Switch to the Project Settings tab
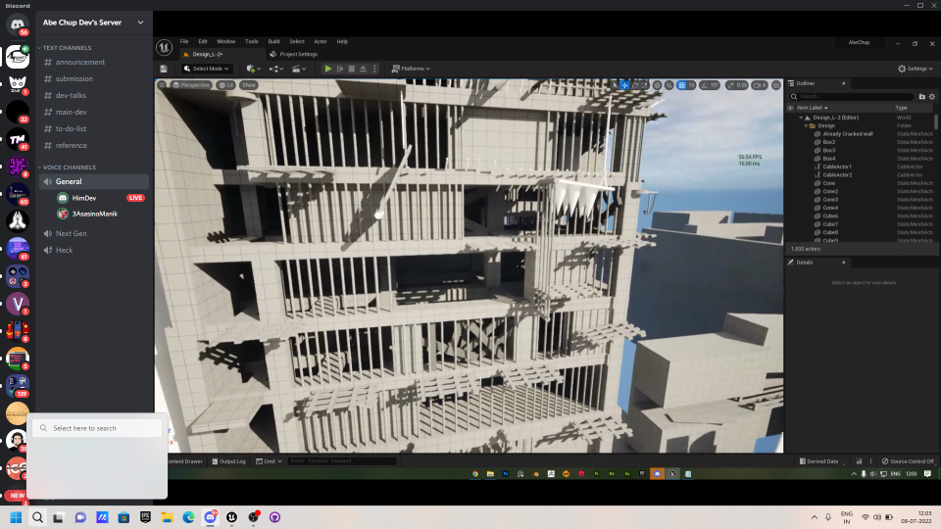 pyautogui.click(x=294, y=54)
